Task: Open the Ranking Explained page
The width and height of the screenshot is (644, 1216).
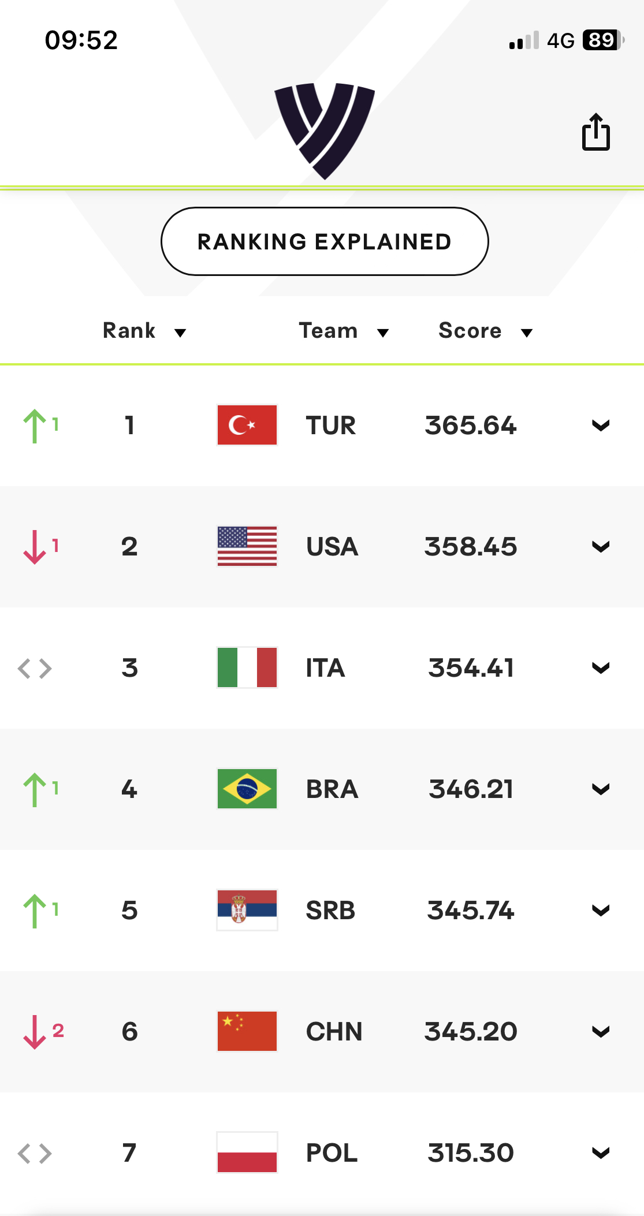Action: point(325,241)
